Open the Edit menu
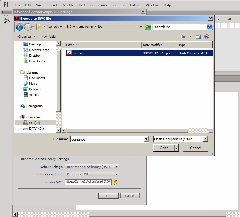240x217 pixels. 28,5
